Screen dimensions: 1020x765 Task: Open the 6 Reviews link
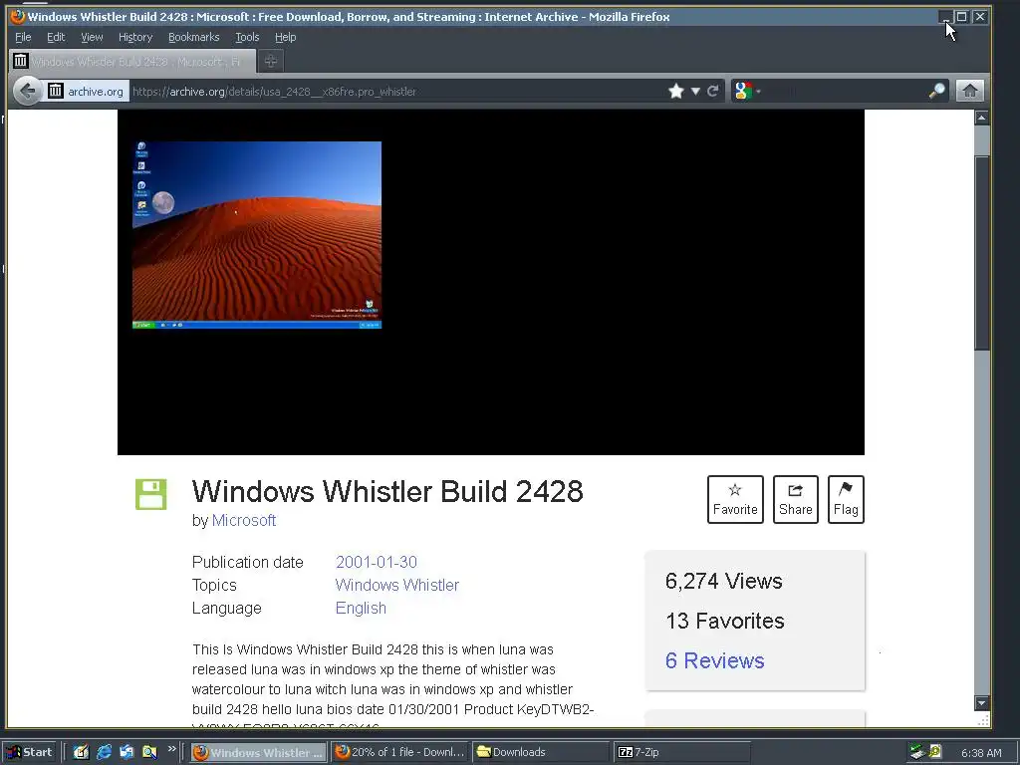(715, 660)
